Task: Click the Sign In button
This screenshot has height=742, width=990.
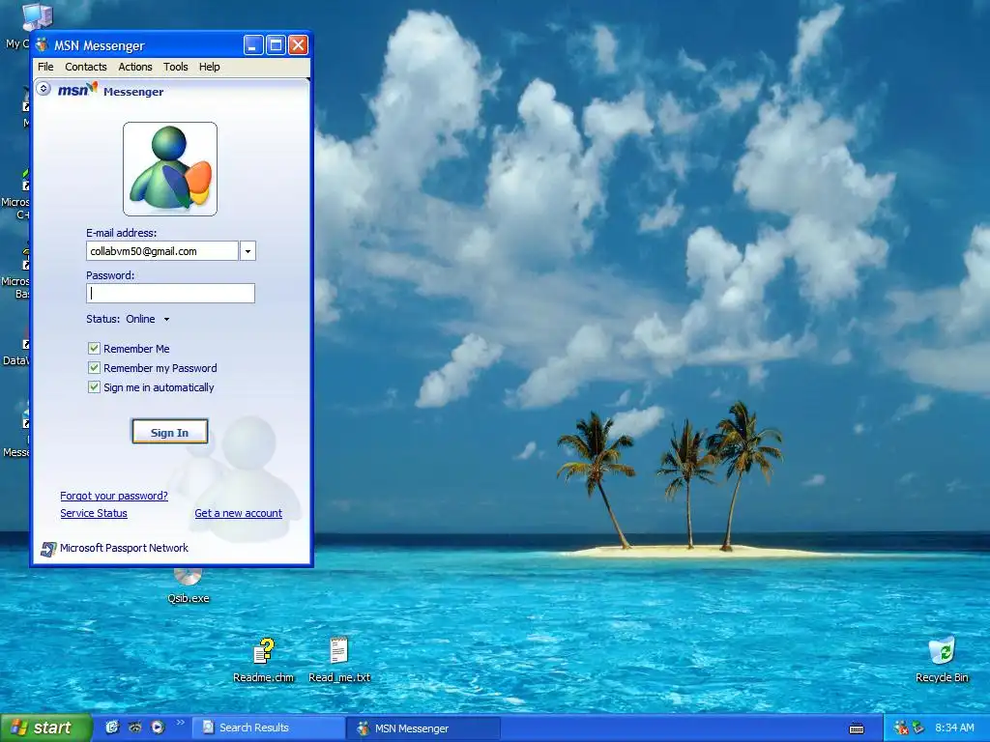Action: click(x=170, y=432)
